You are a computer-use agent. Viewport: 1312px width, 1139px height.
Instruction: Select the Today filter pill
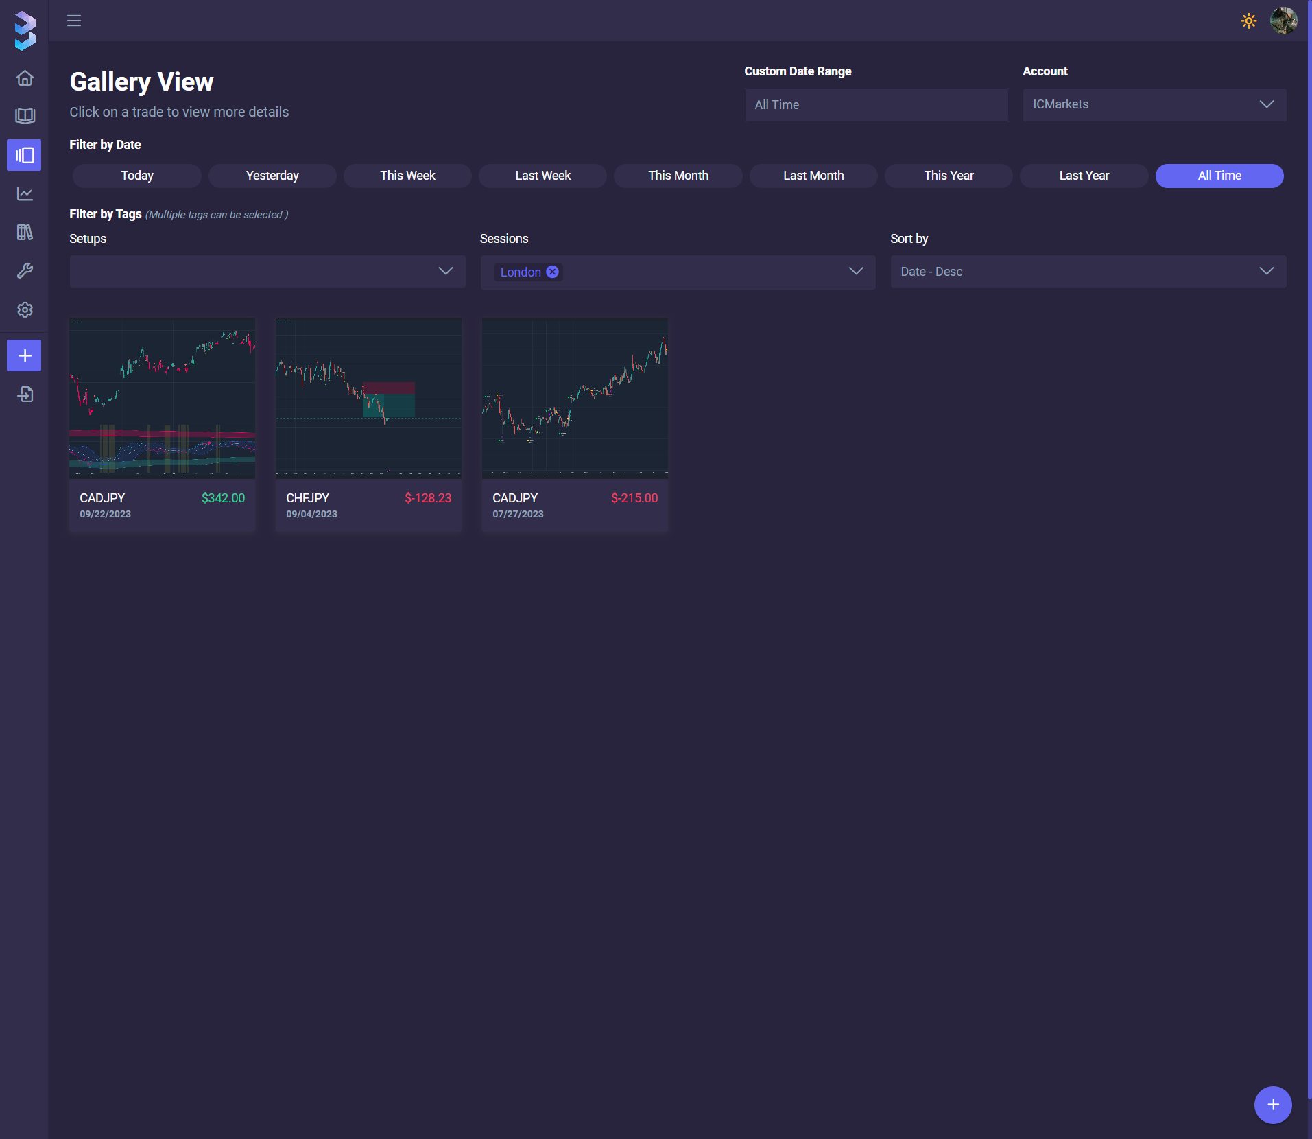tap(137, 176)
